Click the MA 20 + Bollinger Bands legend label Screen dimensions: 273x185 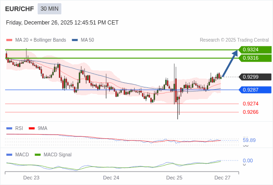point(41,40)
